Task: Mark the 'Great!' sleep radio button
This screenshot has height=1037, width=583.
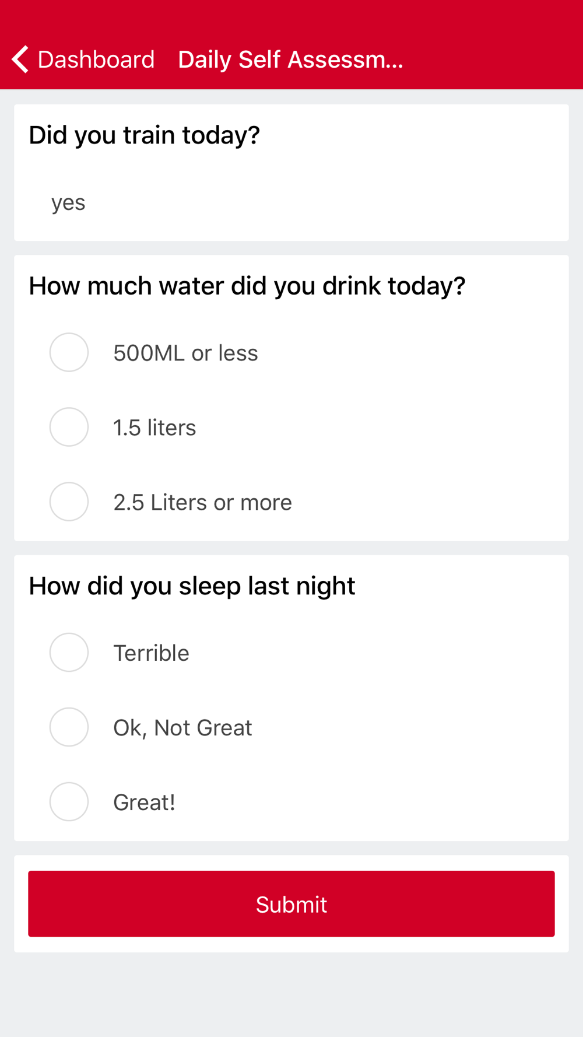Action: (69, 801)
